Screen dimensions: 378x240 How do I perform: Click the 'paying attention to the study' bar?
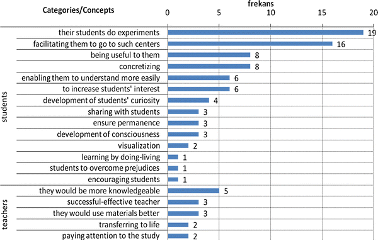178,236
